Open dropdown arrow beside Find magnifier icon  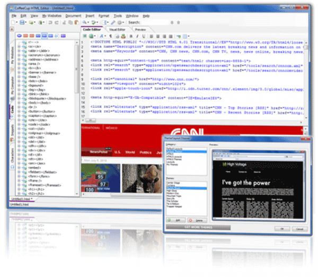pyautogui.click(x=88, y=22)
